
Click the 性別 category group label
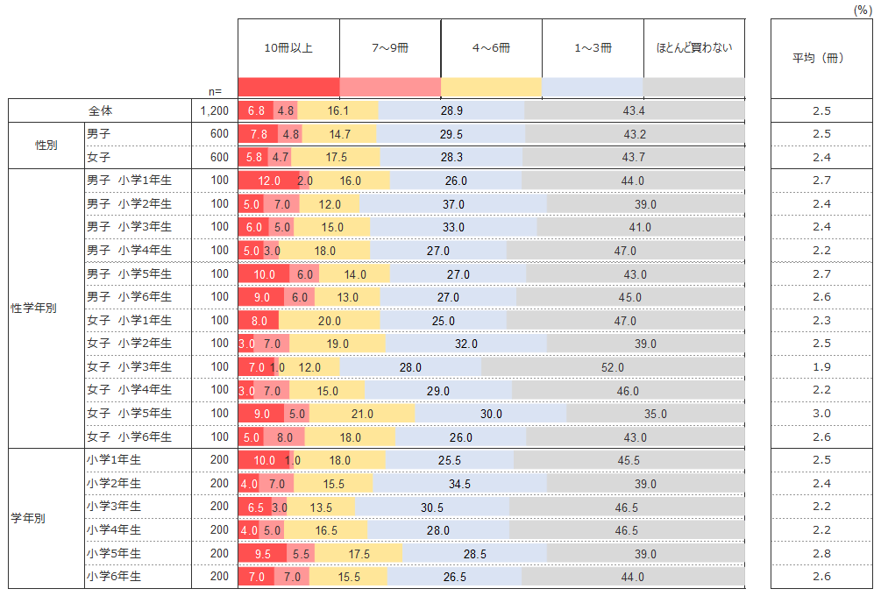point(46,145)
